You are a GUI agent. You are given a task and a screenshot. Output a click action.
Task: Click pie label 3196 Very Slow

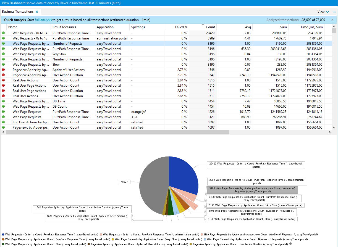click(x=255, y=205)
